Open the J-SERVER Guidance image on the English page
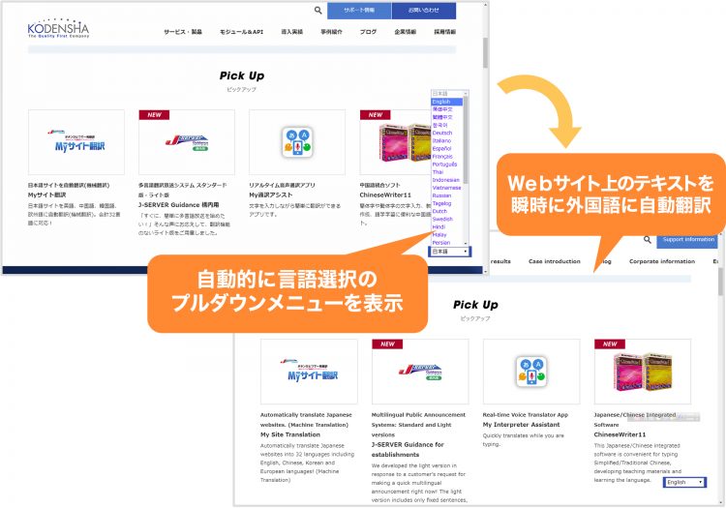The width and height of the screenshot is (726, 508). (420, 372)
